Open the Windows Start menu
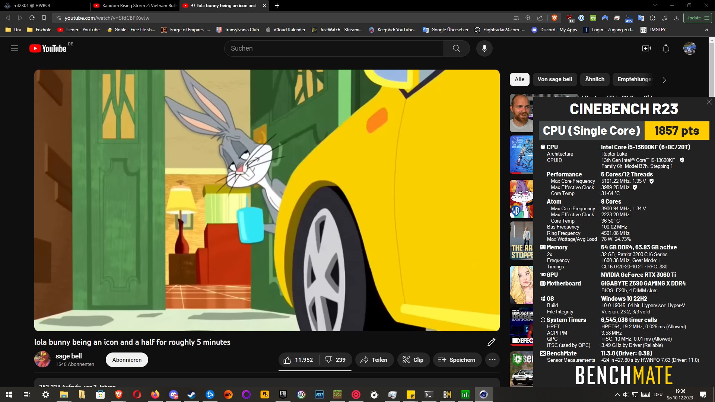The width and height of the screenshot is (715, 402). (x=9, y=395)
